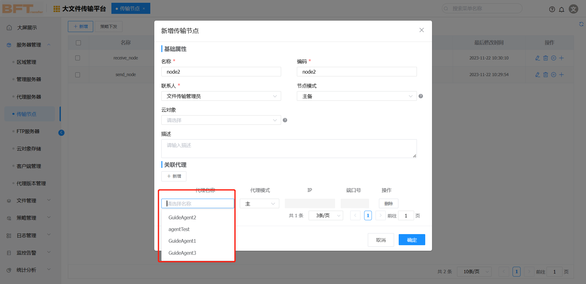Click the 描述 description text area
The image size is (586, 284).
[289, 148]
